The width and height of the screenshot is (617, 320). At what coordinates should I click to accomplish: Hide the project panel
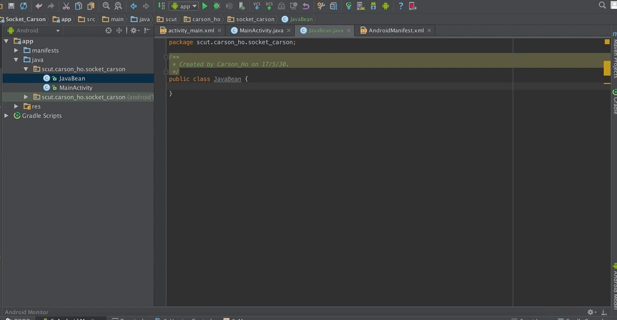[147, 30]
